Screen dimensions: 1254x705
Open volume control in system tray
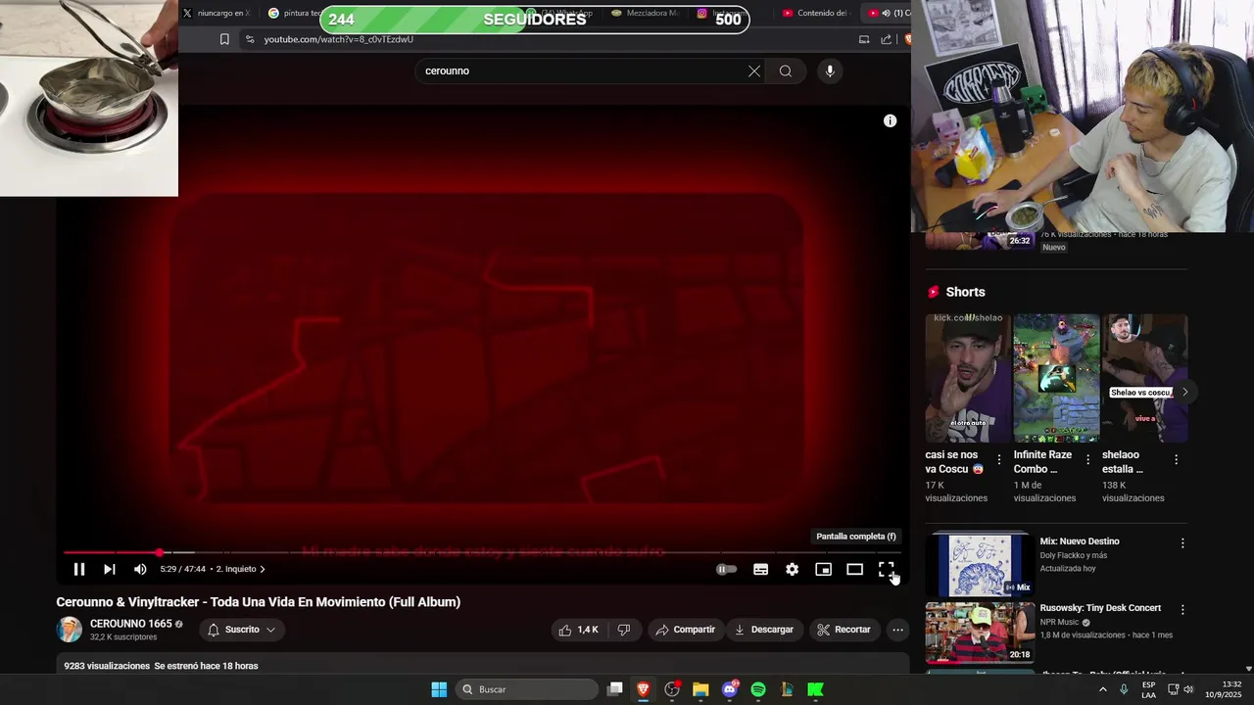1188,689
